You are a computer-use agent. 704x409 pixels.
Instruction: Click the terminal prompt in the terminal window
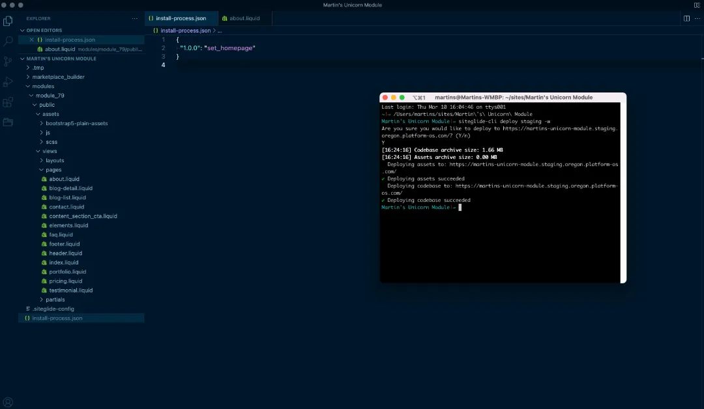pos(460,207)
